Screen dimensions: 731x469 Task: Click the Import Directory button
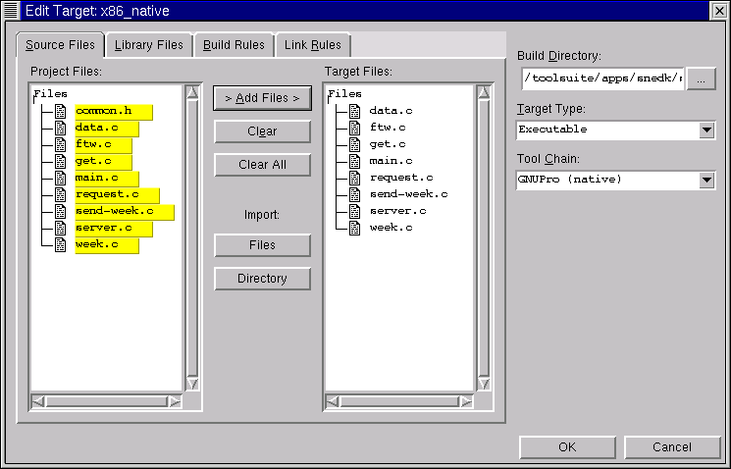[262, 279]
